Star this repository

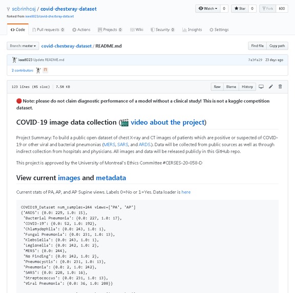pos(240,9)
